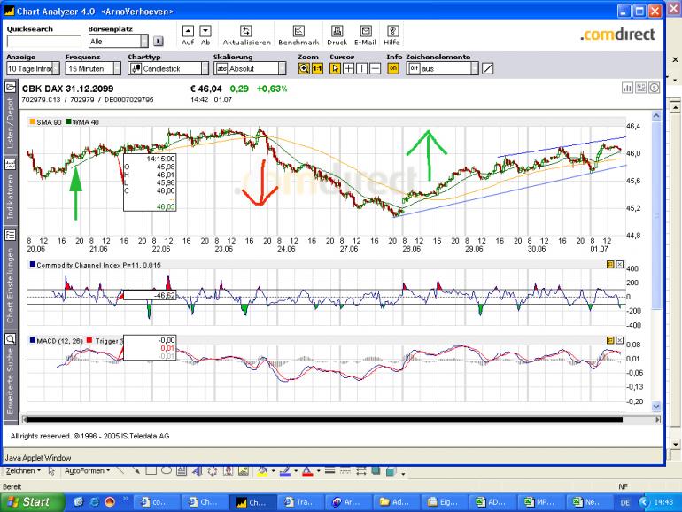Image resolution: width=682 pixels, height=512 pixels.
Task: Expand the Frequenz 15 Minuten dropdown
Action: [x=116, y=68]
